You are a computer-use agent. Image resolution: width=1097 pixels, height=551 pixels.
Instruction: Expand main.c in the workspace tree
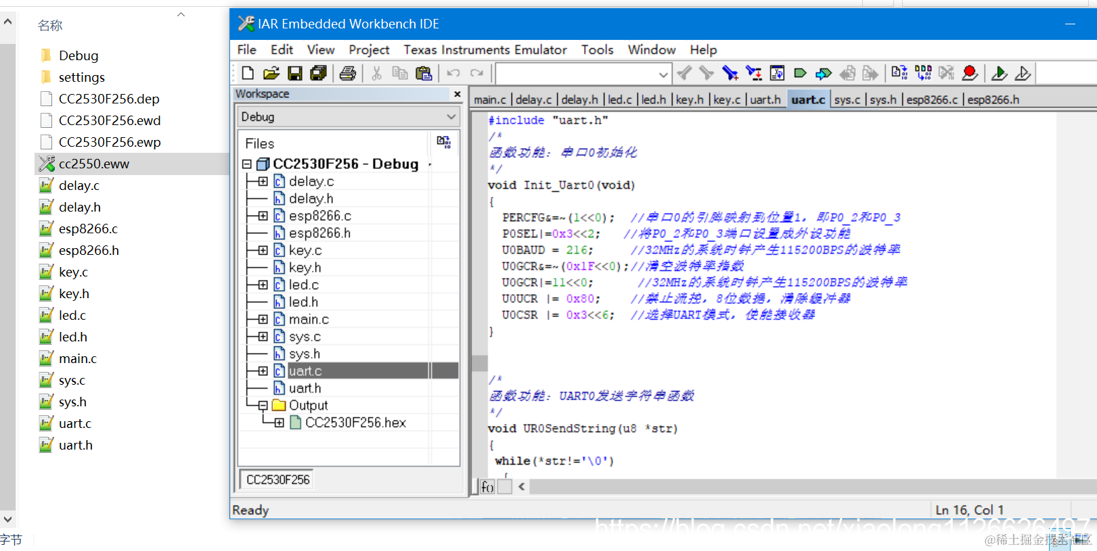(x=263, y=319)
